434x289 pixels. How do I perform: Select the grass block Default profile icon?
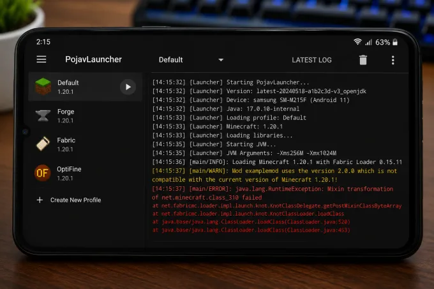tap(43, 86)
